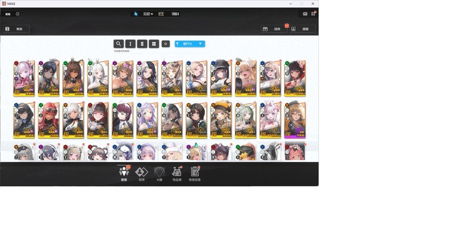This screenshot has height=242, width=470.
Task: Toggle the Burst III filter button
Action: 154,44
